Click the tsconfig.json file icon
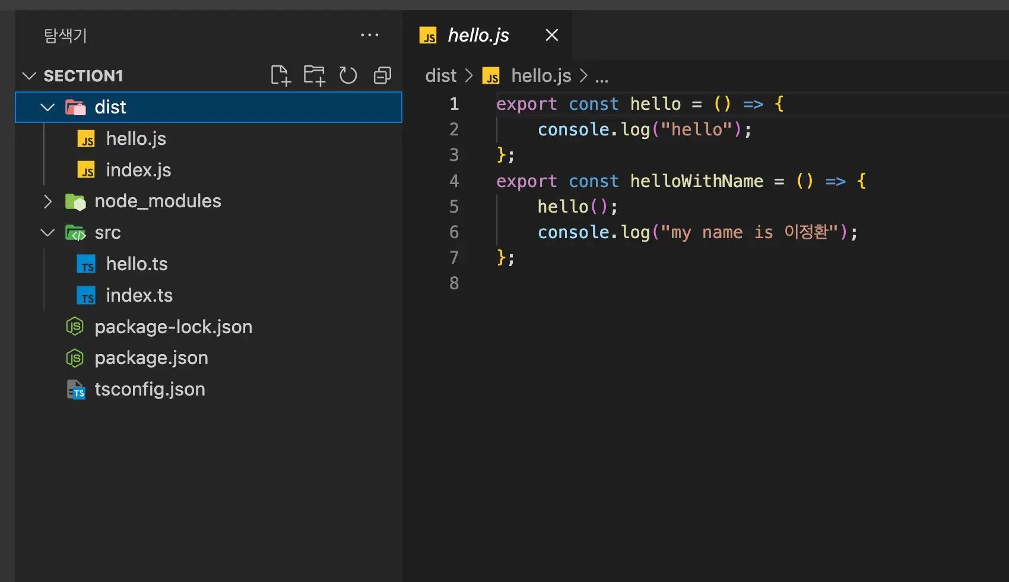Screen dimensions: 1009x582 (75, 390)
